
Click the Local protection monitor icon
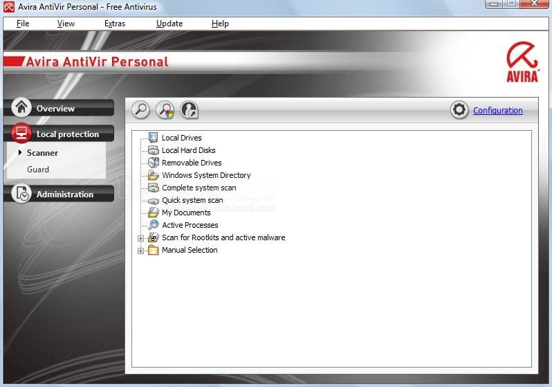21,133
